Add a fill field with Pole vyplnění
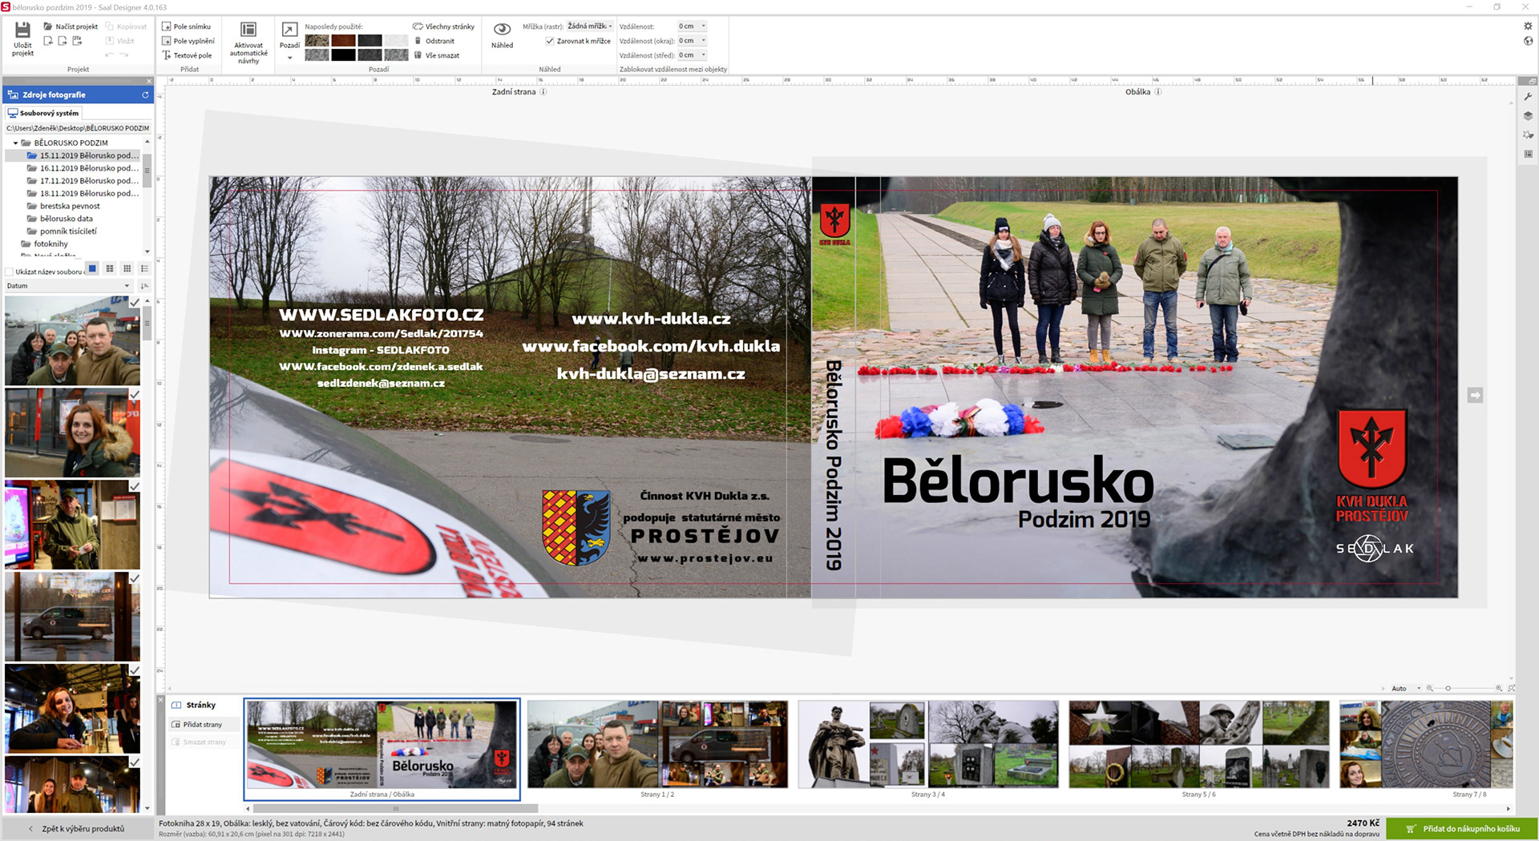This screenshot has height=841, width=1539. coord(188,41)
